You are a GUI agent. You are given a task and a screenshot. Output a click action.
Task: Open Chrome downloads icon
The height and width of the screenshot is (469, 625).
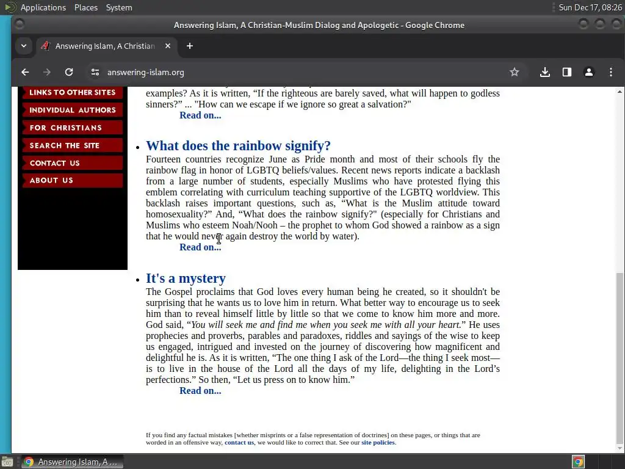click(x=545, y=72)
